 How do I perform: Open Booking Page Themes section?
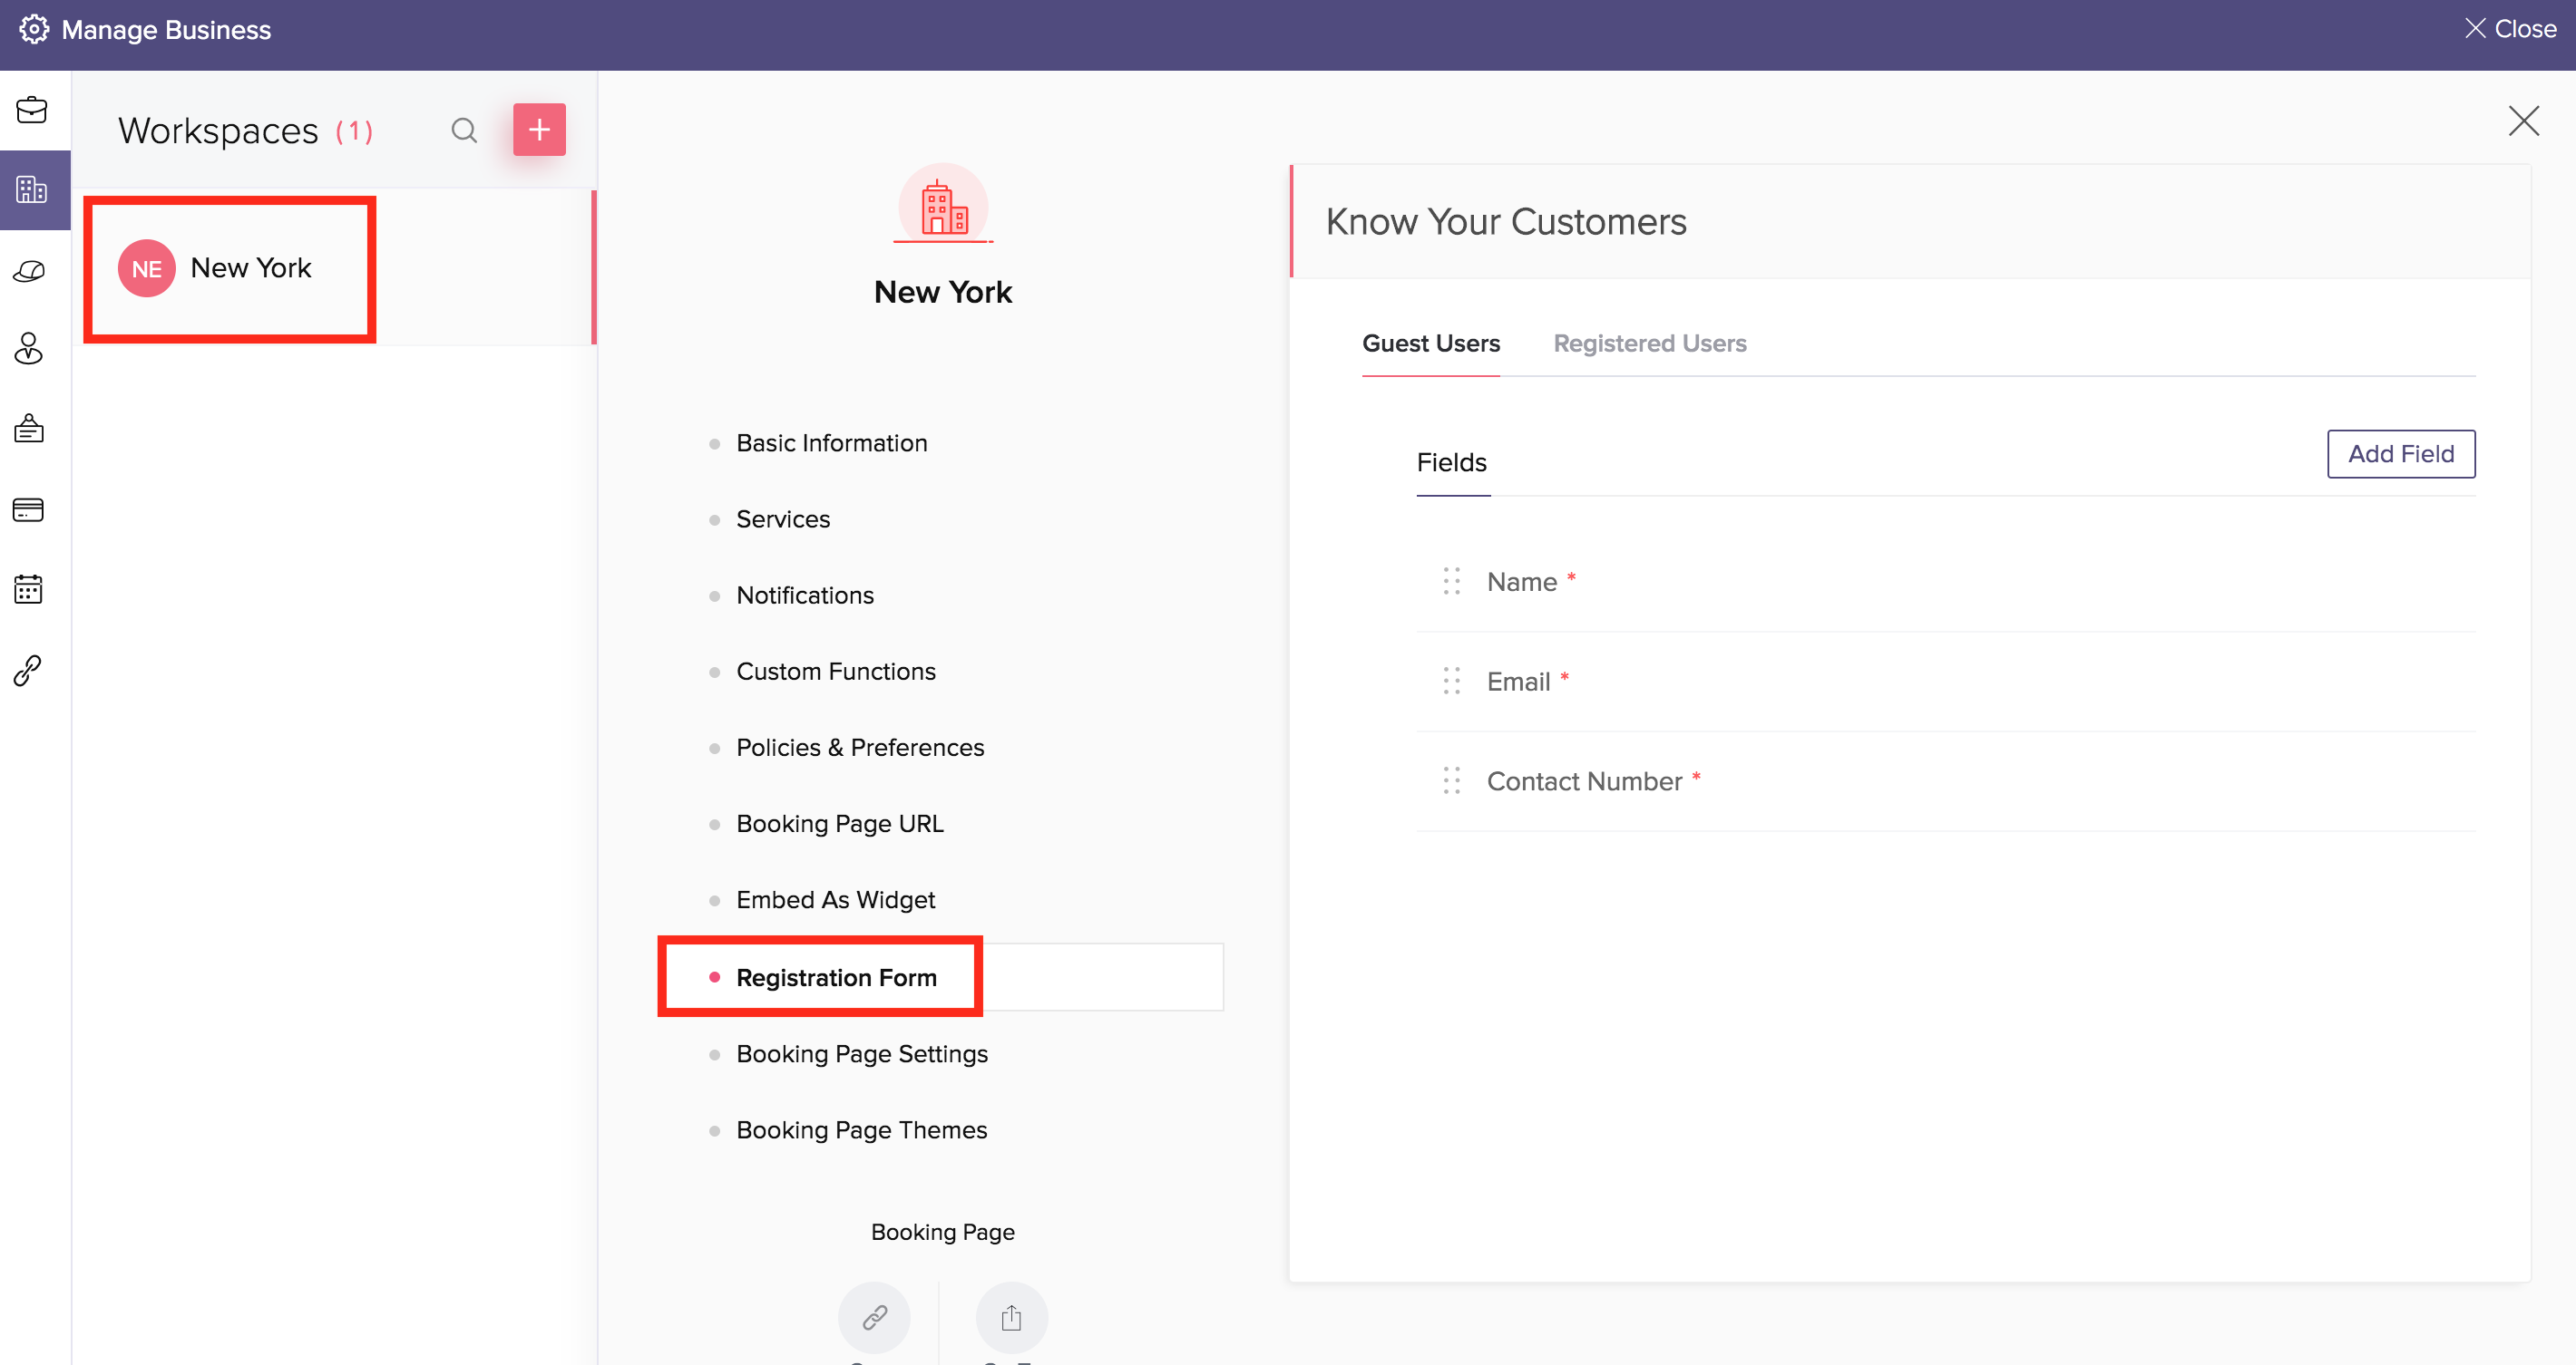point(861,1129)
